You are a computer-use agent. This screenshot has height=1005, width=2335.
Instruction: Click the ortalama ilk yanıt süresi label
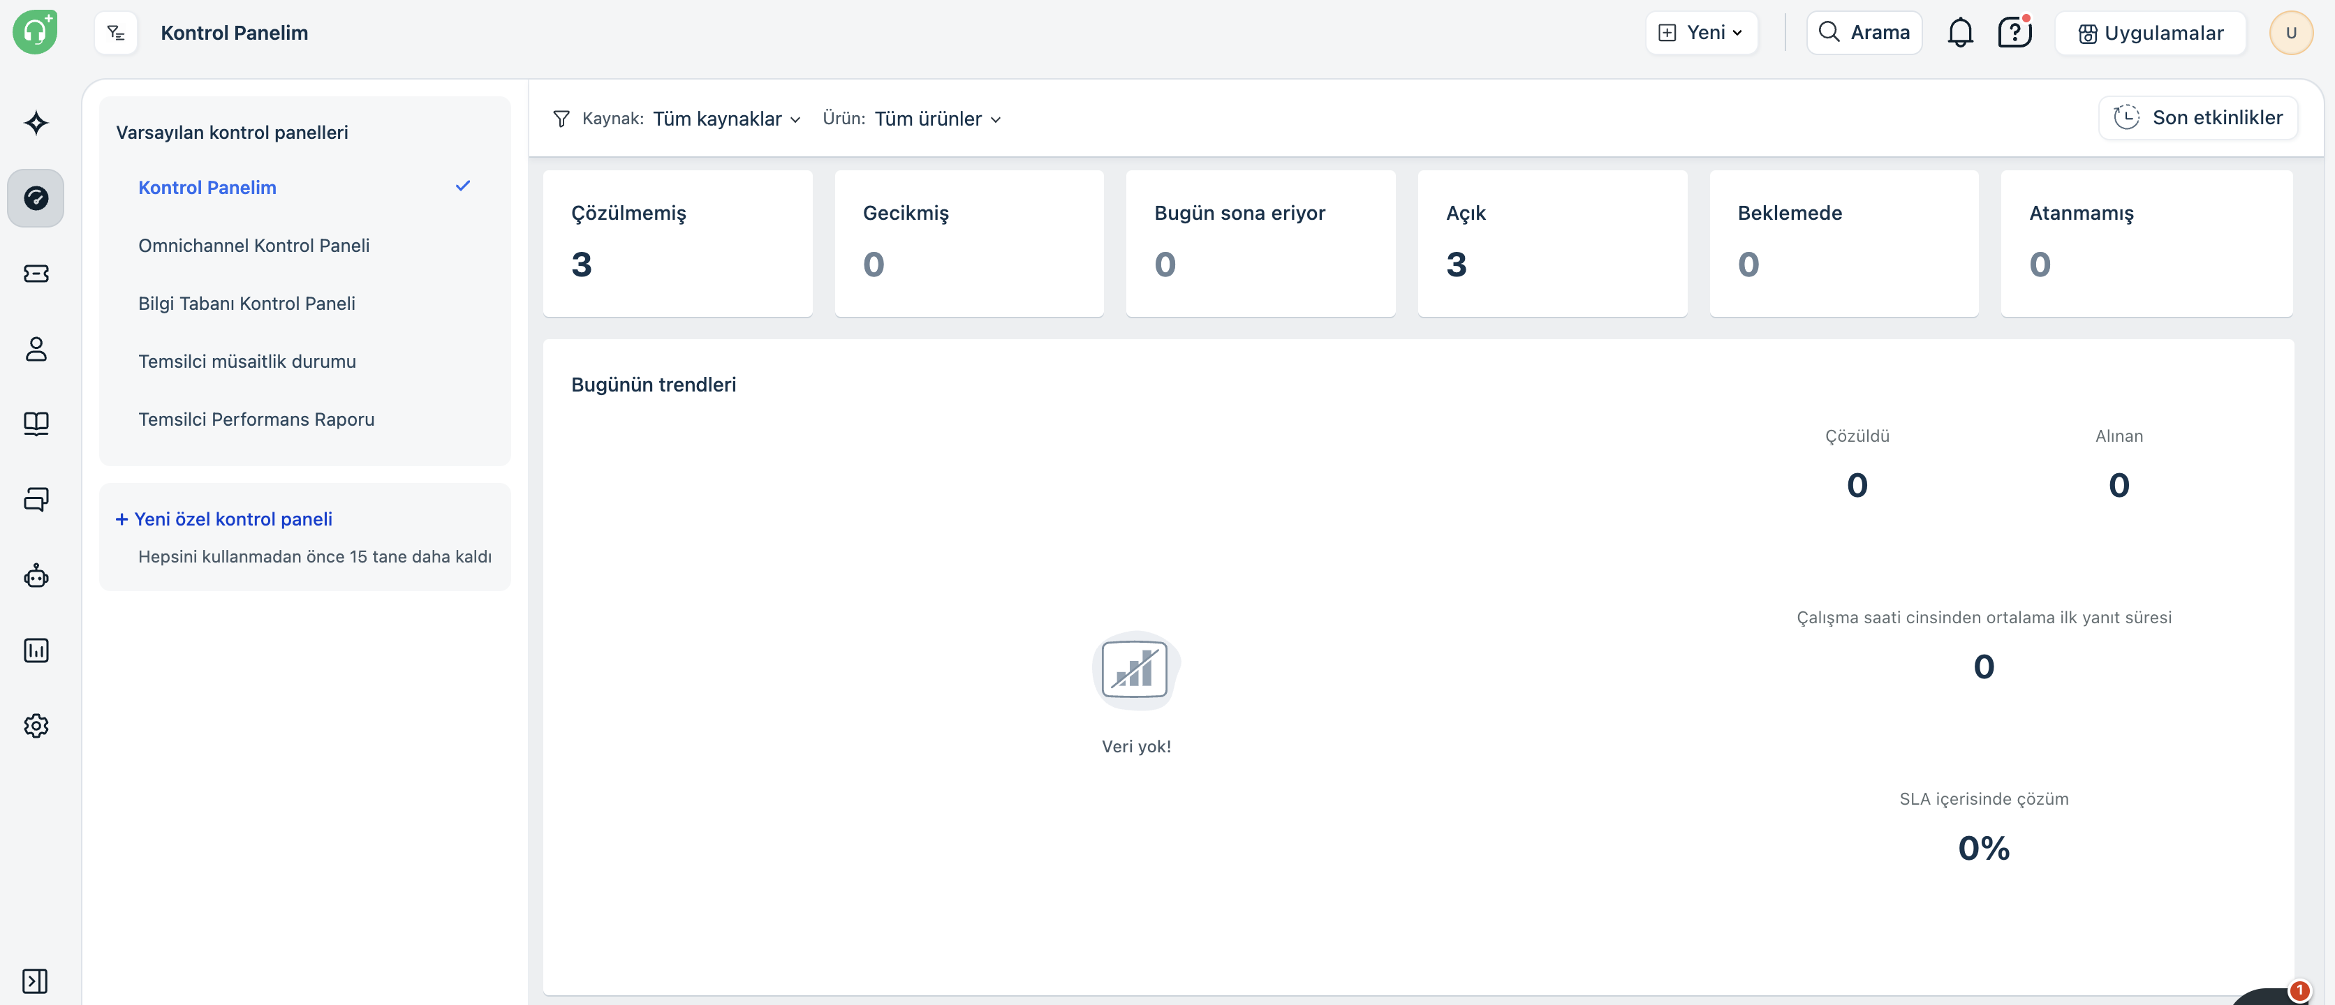point(1984,617)
